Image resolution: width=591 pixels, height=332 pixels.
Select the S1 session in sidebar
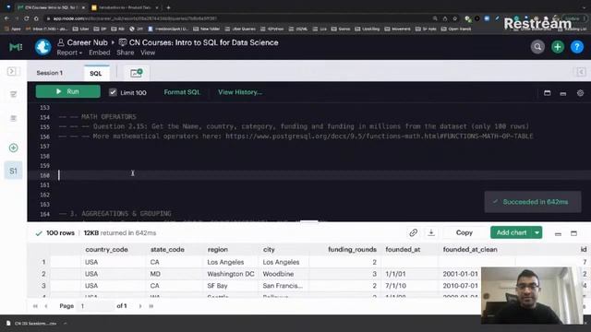click(13, 172)
